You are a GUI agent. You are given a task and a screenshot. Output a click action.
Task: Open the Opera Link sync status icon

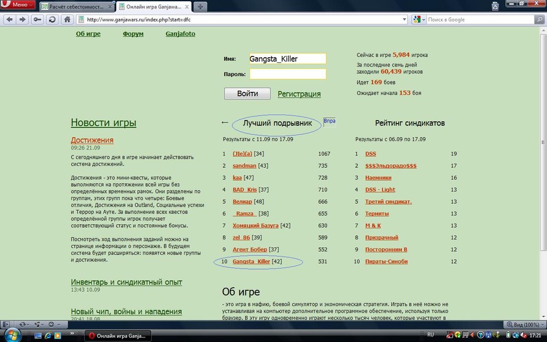point(24,324)
